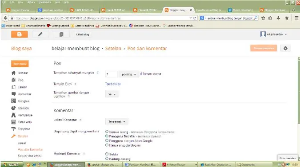Click the search magnifier icon
300x167 pixels.
point(255,18)
